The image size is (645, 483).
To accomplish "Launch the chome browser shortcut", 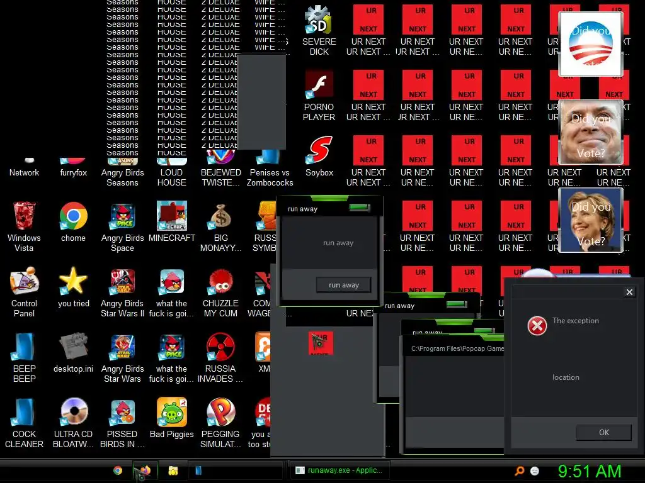I will (x=73, y=222).
